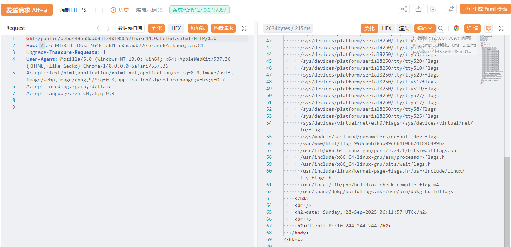The height and width of the screenshot is (247, 511).
Task: Go to previous request arrow
Action: pos(98,28)
